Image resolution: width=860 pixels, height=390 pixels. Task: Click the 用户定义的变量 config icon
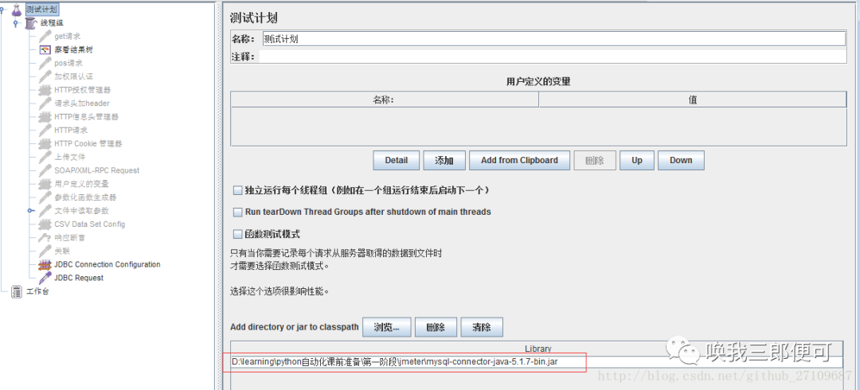coord(45,184)
